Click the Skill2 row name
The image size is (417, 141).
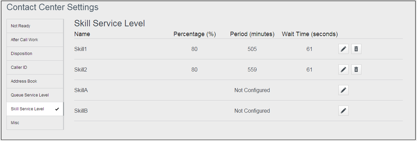click(x=81, y=70)
